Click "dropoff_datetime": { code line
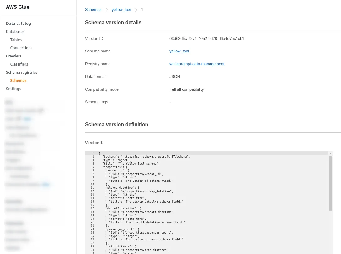This screenshot has height=254, width=341. [x=123, y=208]
